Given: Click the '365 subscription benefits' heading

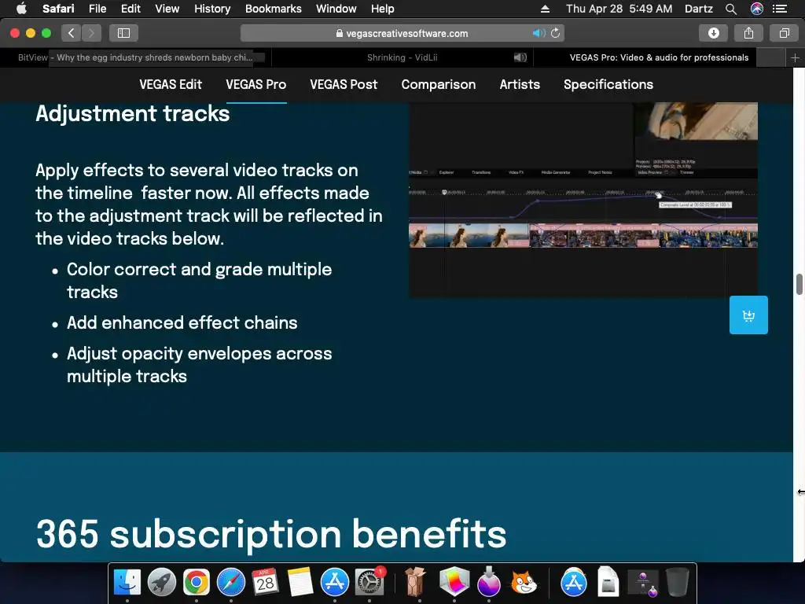Looking at the screenshot, I should coord(271,534).
